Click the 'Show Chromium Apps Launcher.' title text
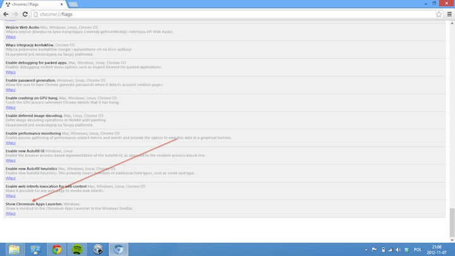 (34, 204)
